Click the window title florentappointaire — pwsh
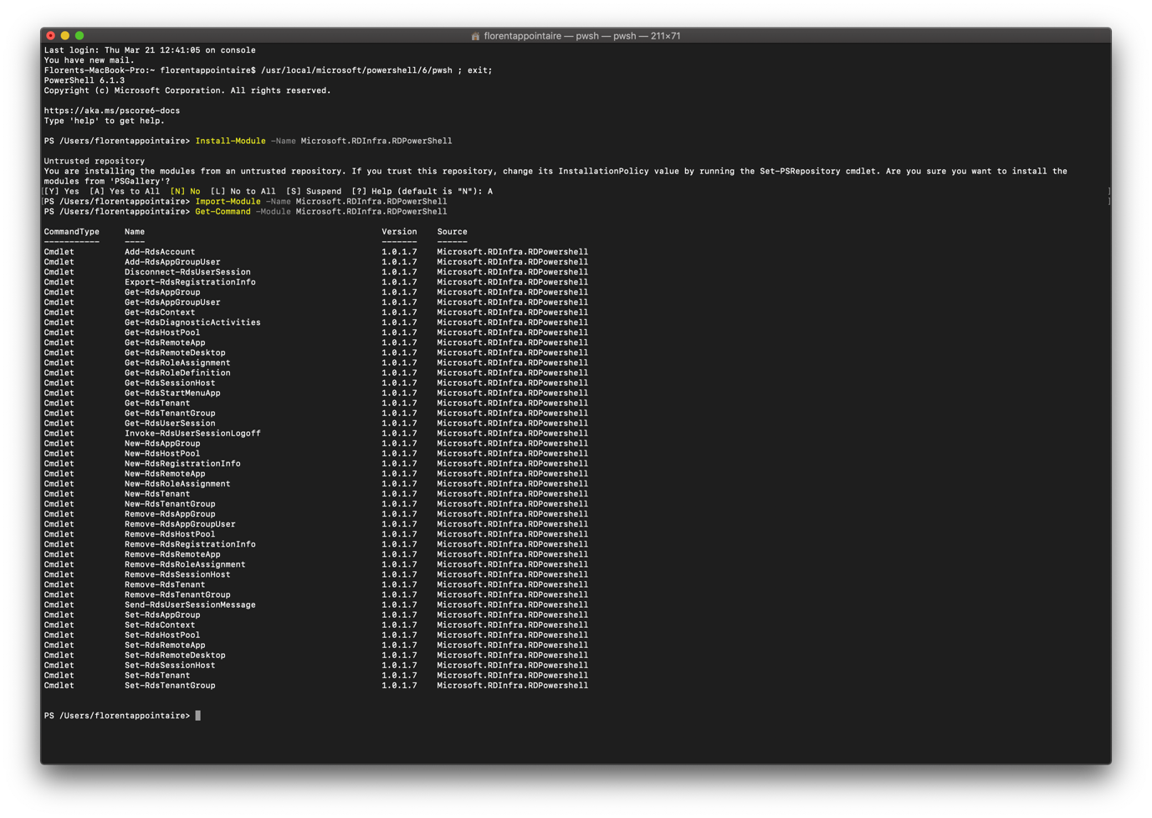Viewport: 1152px width, 818px height. click(x=582, y=36)
